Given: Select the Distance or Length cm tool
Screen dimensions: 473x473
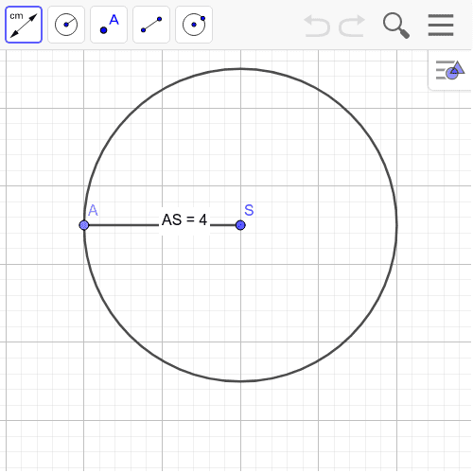Looking at the screenshot, I should [x=24, y=25].
